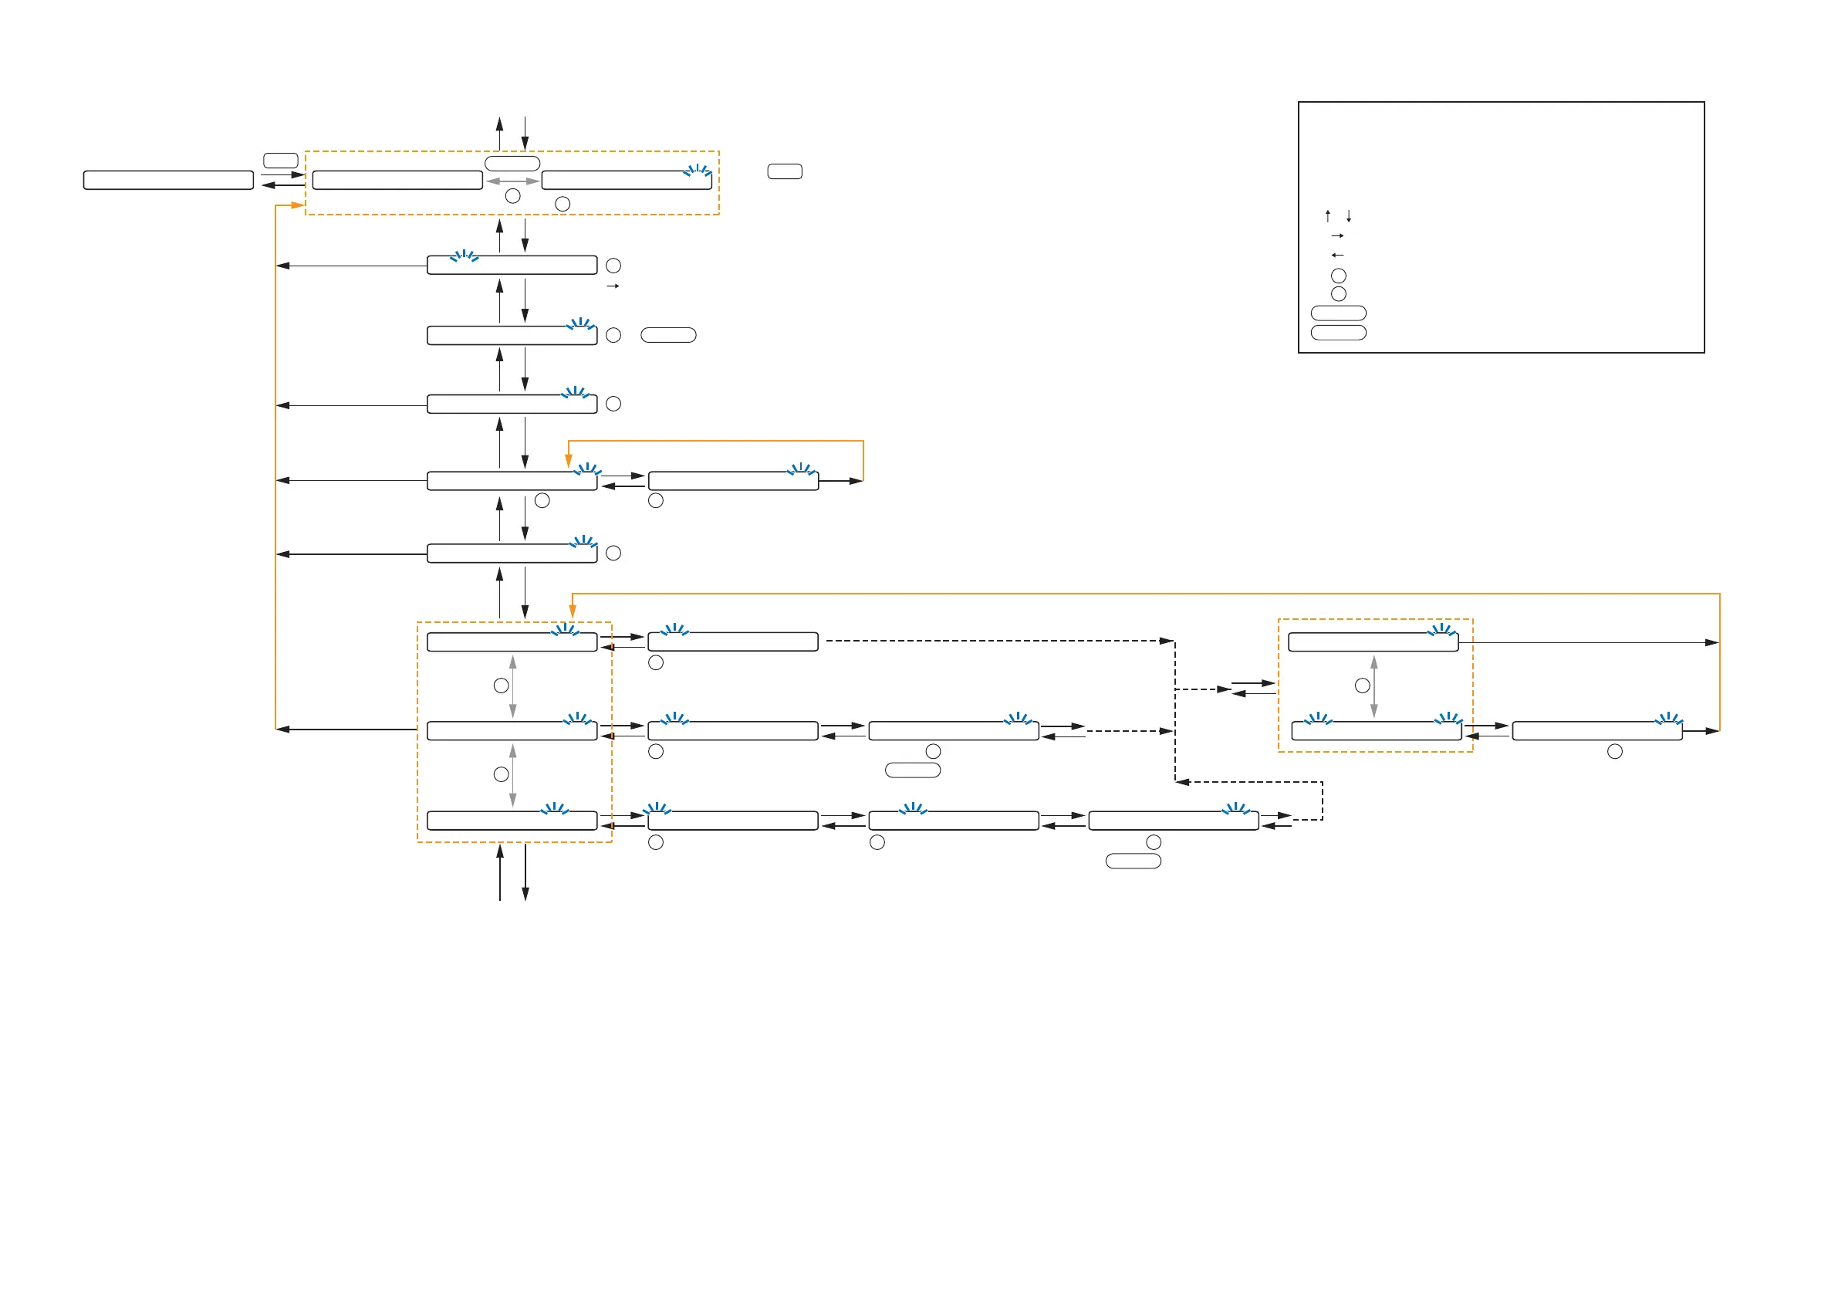Click the gray vertical double arrow in right dashed group

(1373, 686)
